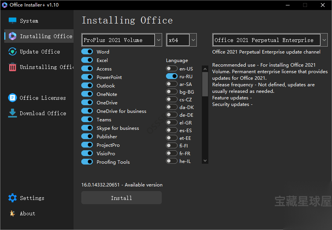
Task: Turn off Outlook toggle
Action: [x=87, y=86]
